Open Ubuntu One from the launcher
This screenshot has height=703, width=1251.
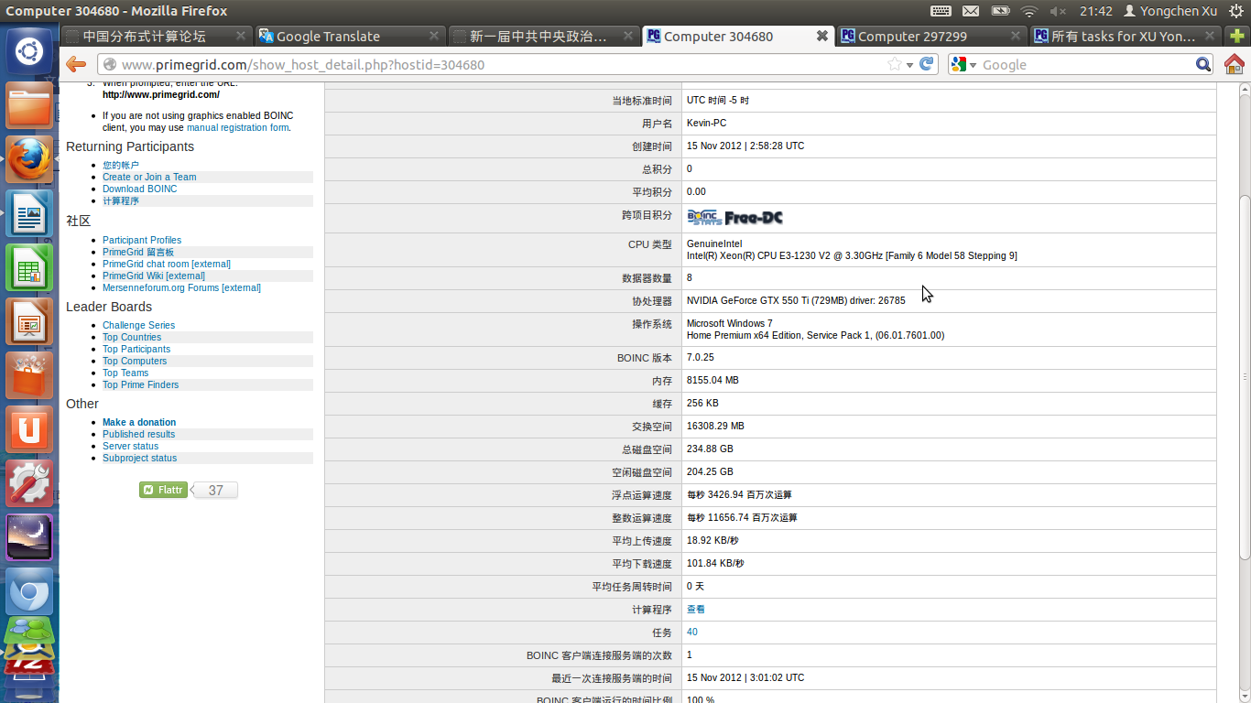click(x=29, y=430)
